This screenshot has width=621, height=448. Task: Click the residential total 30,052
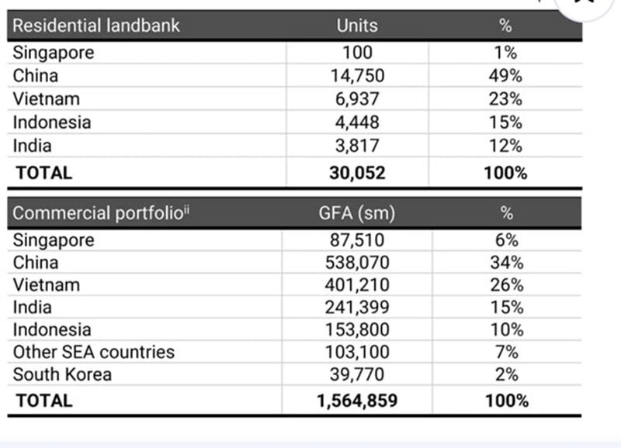[x=357, y=173]
